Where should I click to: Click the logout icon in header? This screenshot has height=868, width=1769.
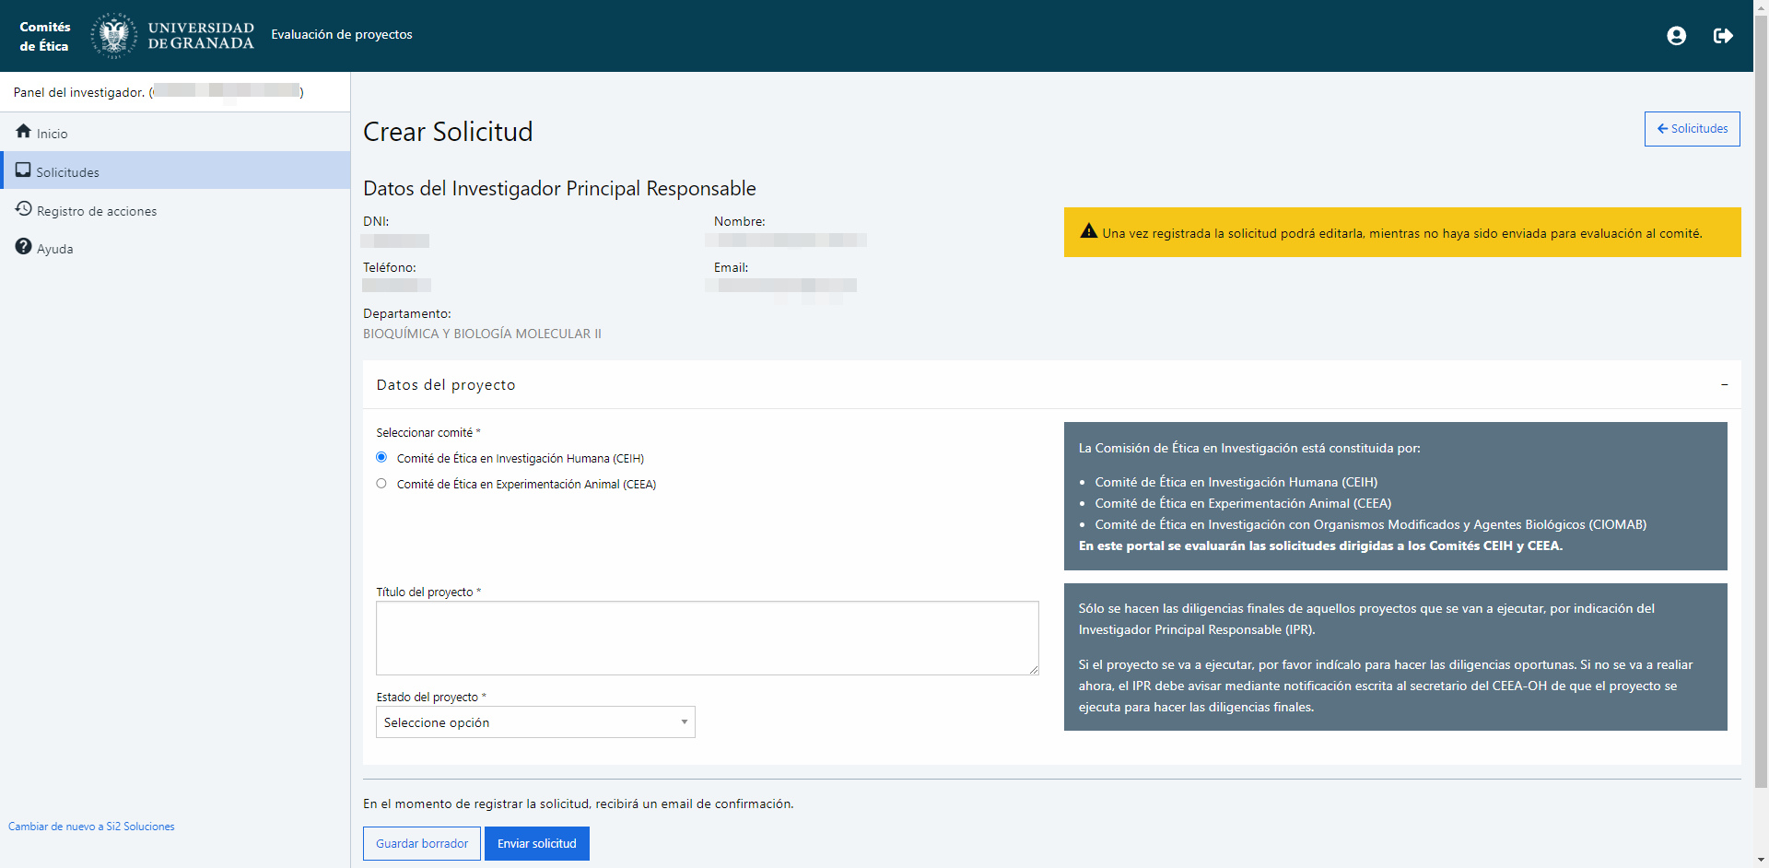[1722, 36]
